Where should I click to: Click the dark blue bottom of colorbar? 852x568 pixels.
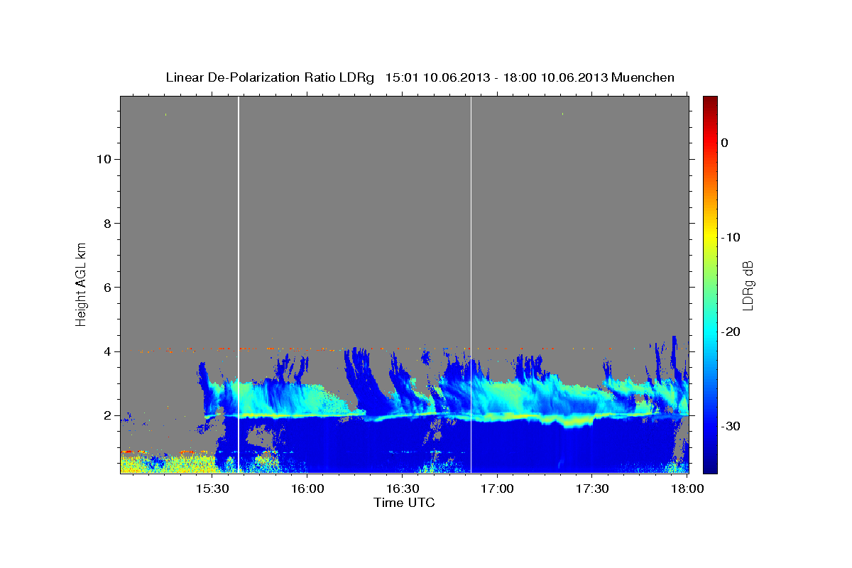(x=709, y=469)
